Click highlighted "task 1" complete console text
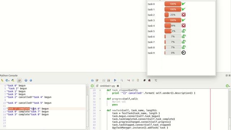This screenshot has width=231, height=130. pyautogui.click(x=19, y=109)
